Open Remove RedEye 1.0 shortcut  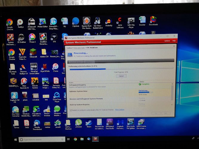(24, 69)
